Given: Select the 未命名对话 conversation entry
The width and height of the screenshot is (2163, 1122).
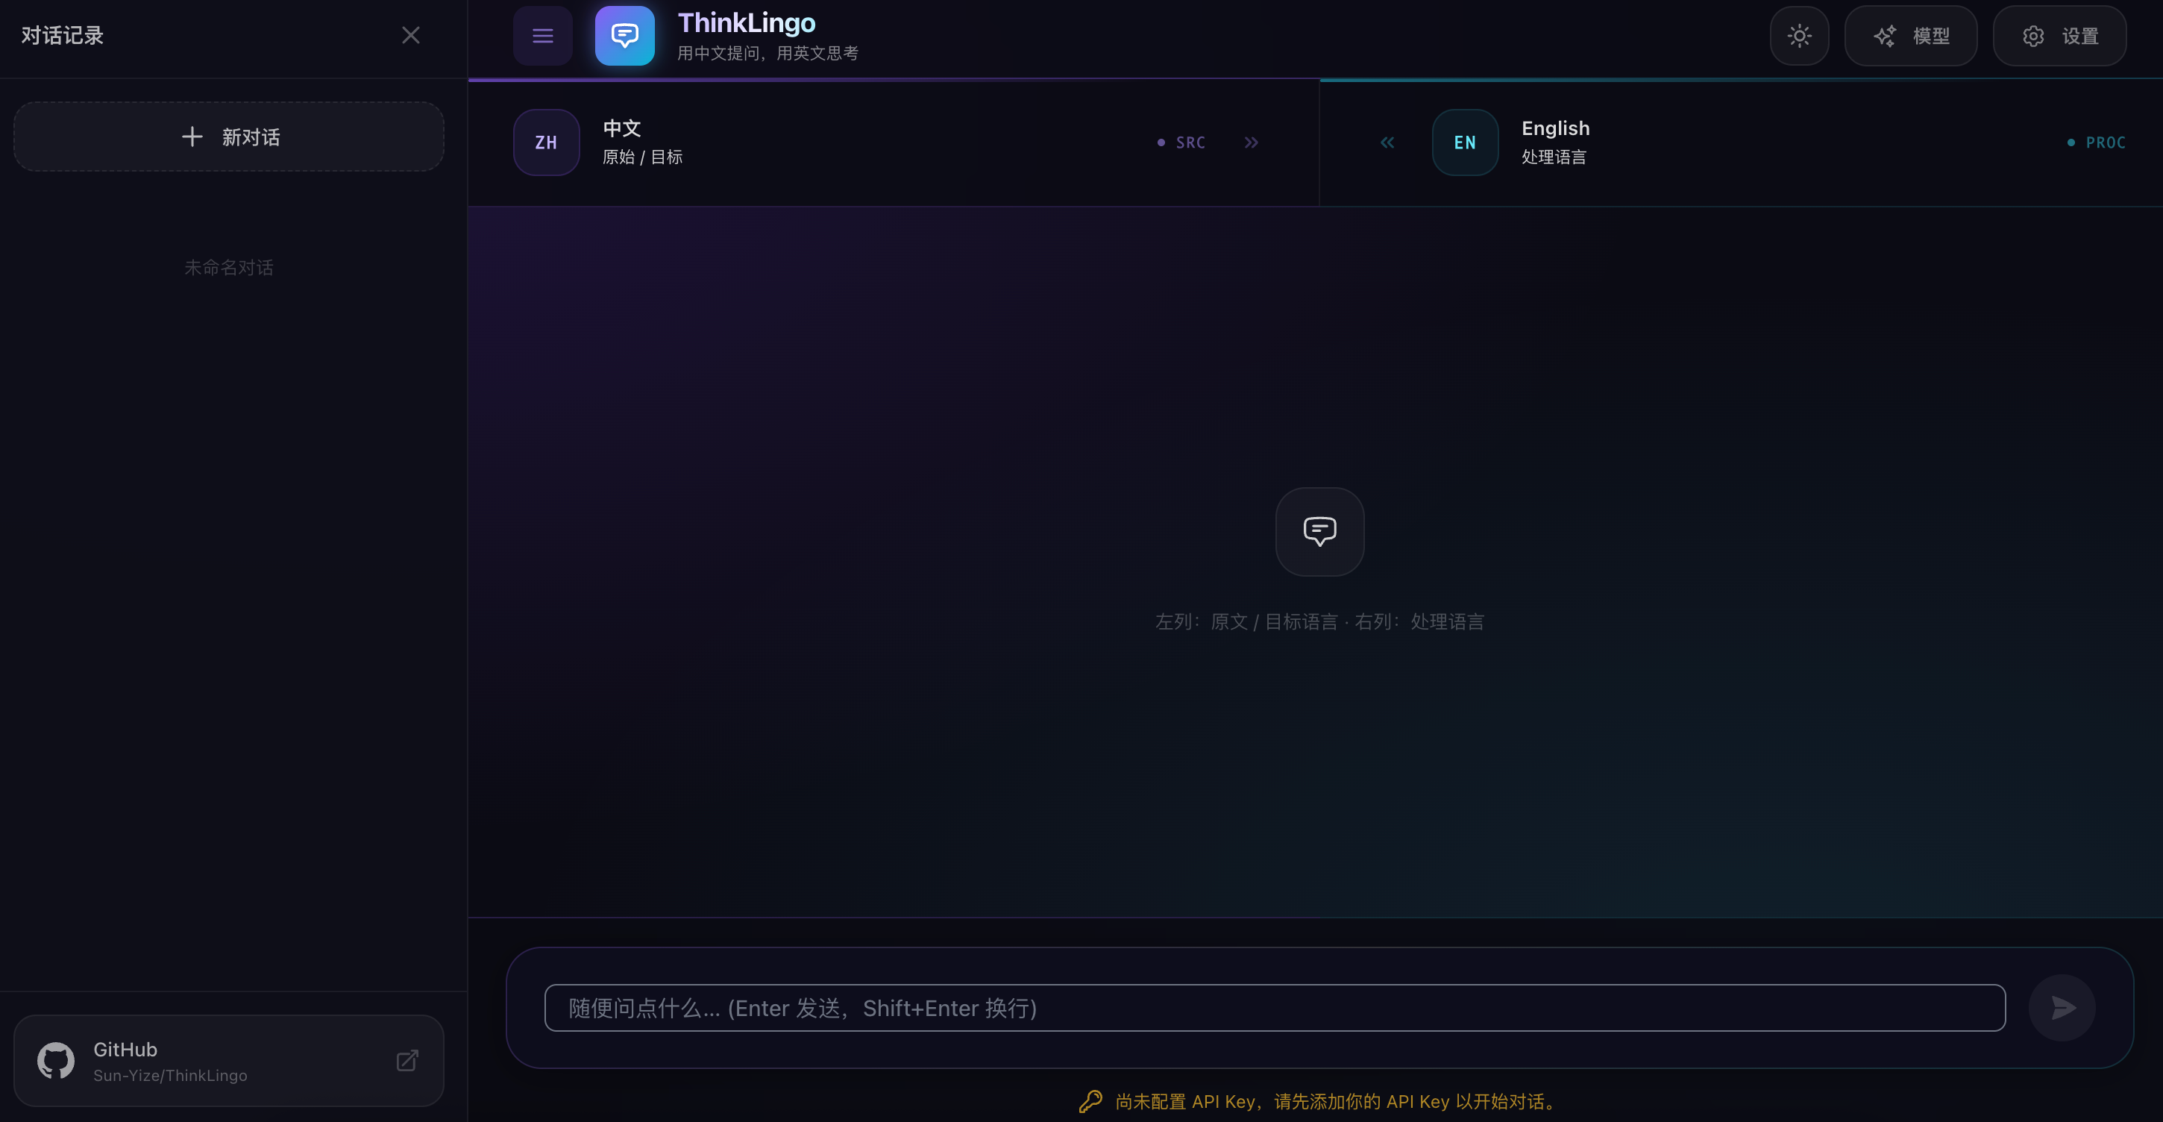Looking at the screenshot, I should pyautogui.click(x=228, y=267).
